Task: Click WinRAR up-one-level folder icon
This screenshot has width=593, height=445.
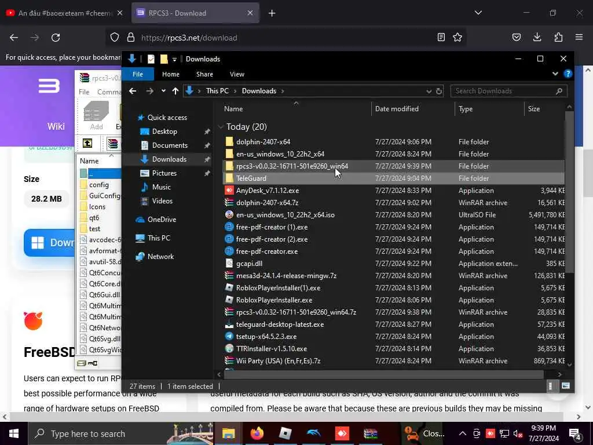Action: coord(87,144)
